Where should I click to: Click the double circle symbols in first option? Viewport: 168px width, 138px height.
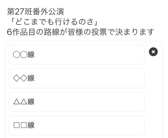(20, 55)
